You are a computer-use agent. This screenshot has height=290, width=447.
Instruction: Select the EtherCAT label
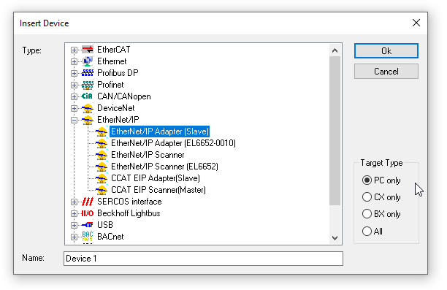(x=114, y=50)
